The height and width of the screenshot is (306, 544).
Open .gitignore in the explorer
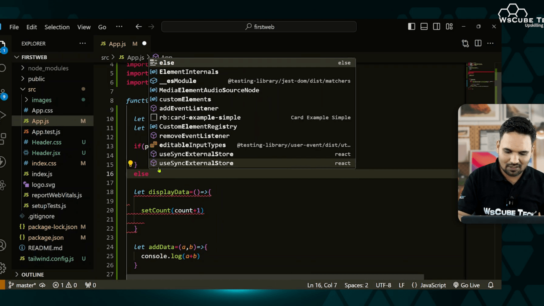click(41, 216)
